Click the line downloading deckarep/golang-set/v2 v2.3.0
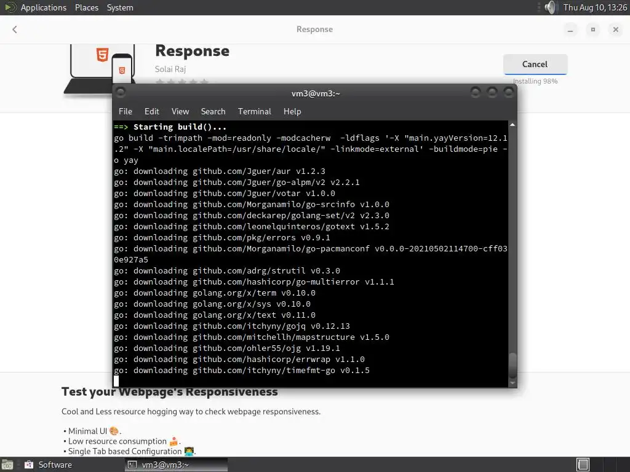The image size is (630, 472). click(x=252, y=216)
